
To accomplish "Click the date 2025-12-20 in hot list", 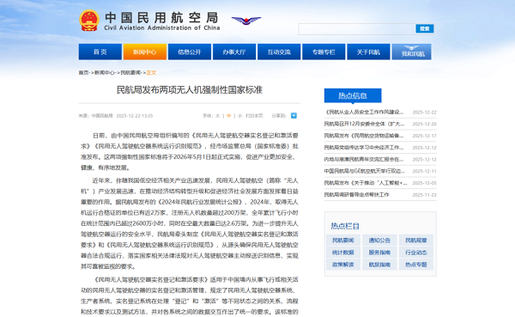I will click(x=424, y=124).
